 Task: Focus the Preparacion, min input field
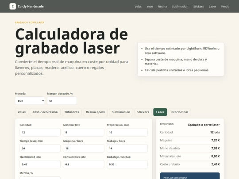tap(127, 132)
